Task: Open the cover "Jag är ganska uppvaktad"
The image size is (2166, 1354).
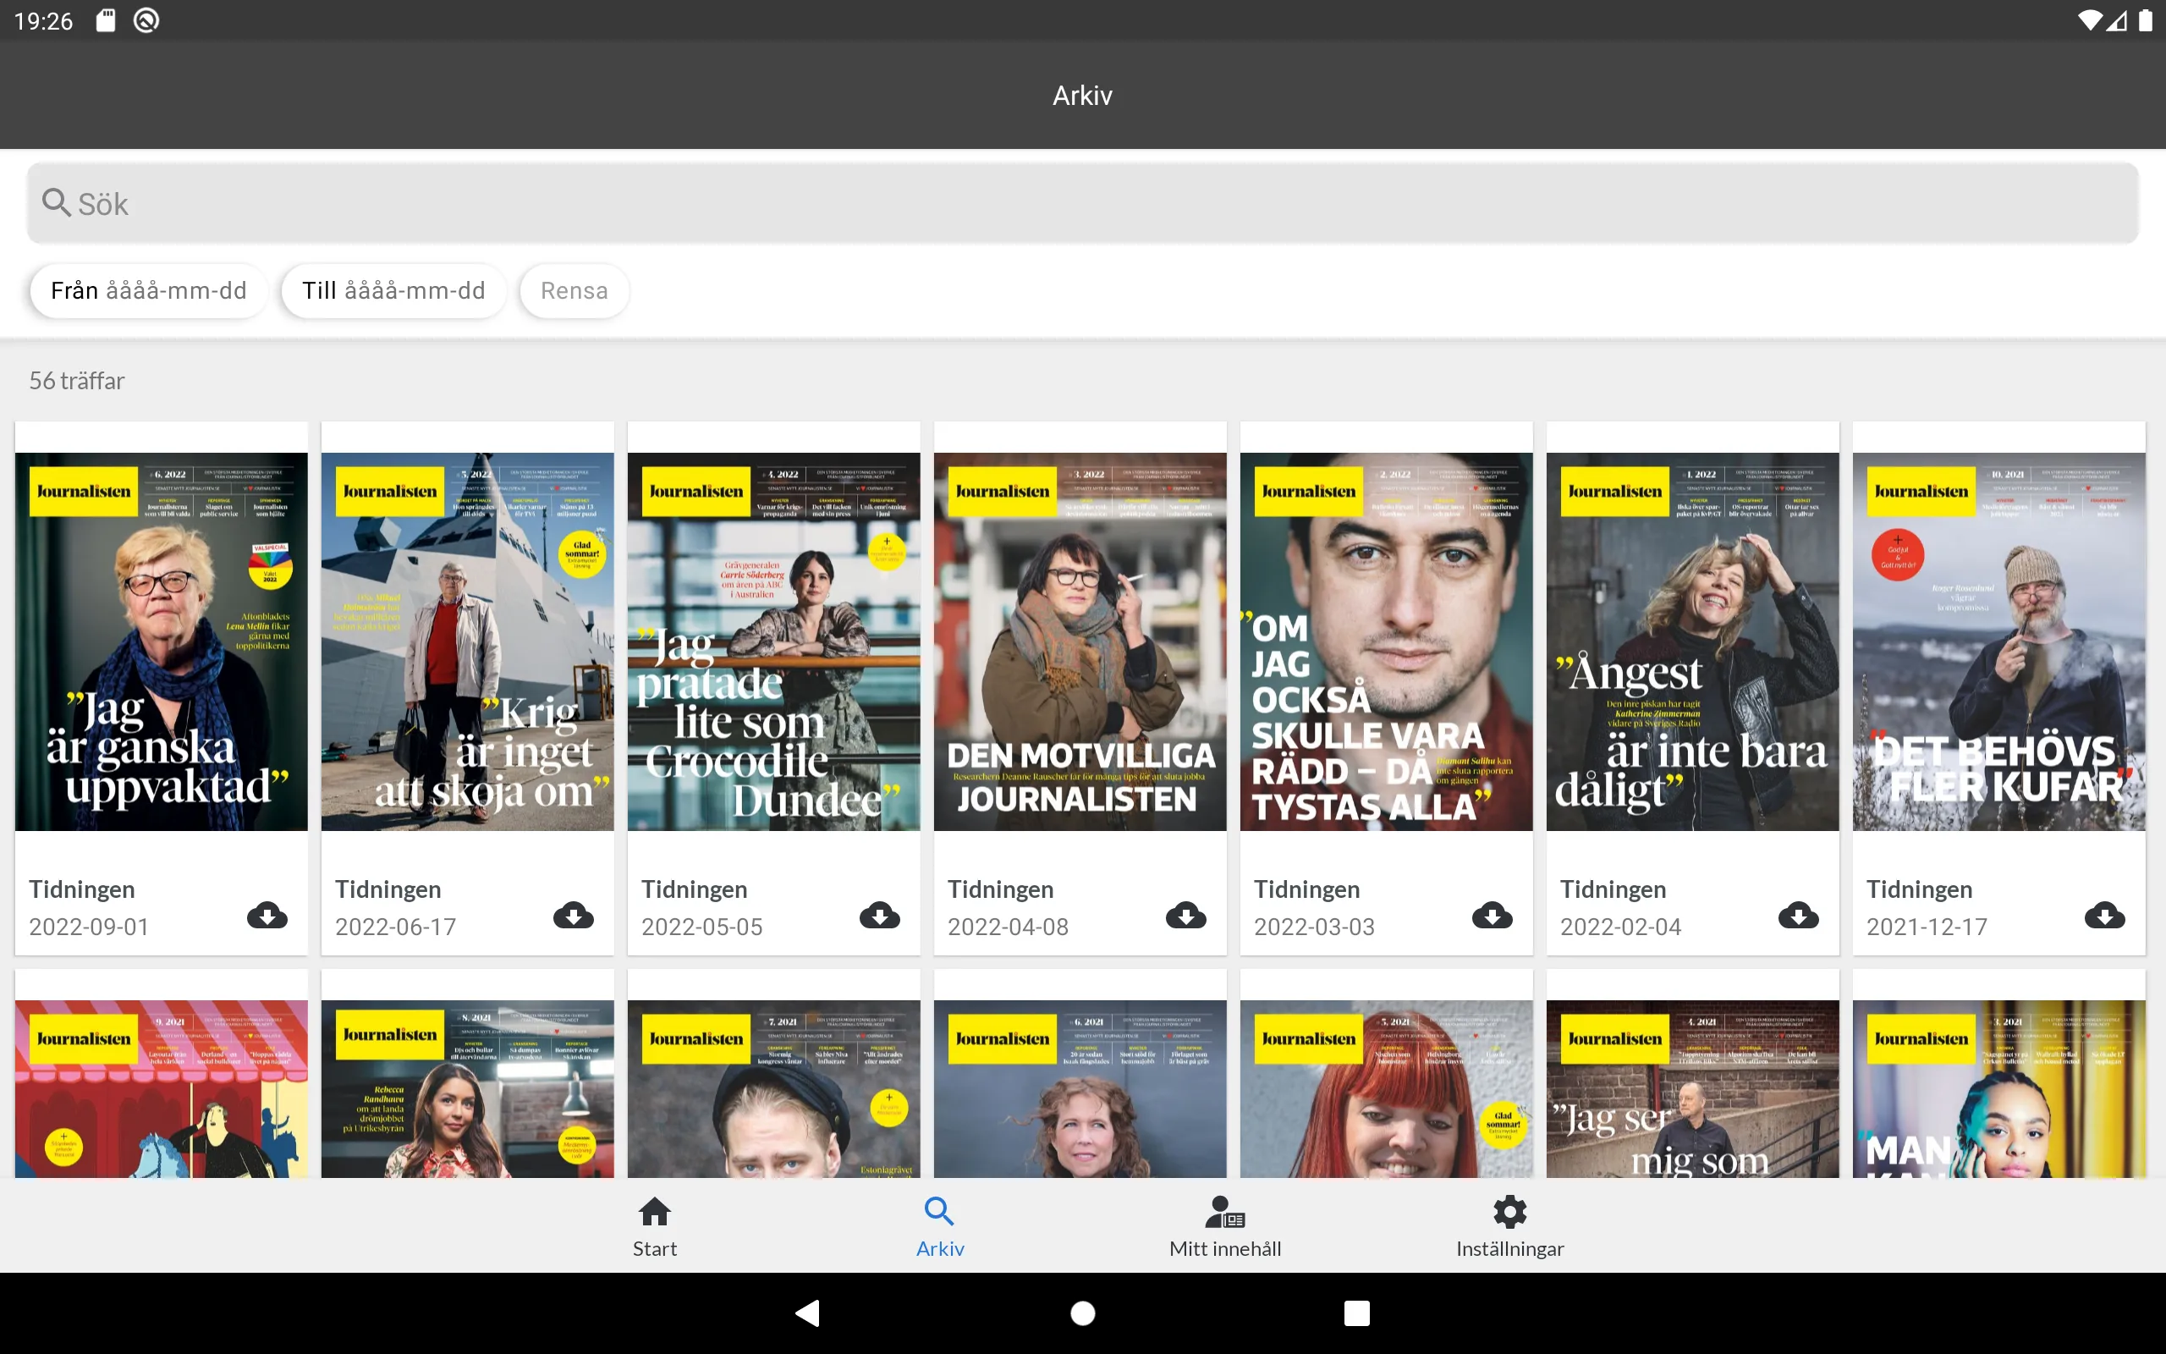Action: pyautogui.click(x=161, y=641)
